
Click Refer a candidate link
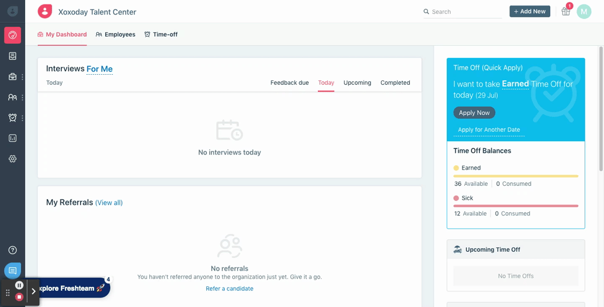pyautogui.click(x=230, y=289)
